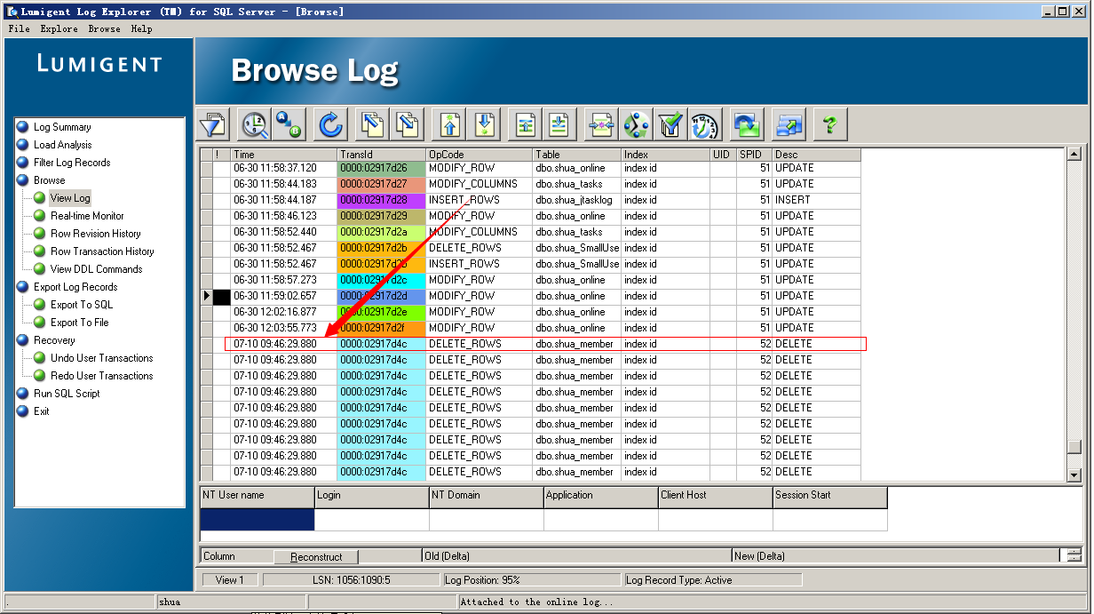1094x614 pixels.
Task: Click the Reconstruct button
Action: 316,557
